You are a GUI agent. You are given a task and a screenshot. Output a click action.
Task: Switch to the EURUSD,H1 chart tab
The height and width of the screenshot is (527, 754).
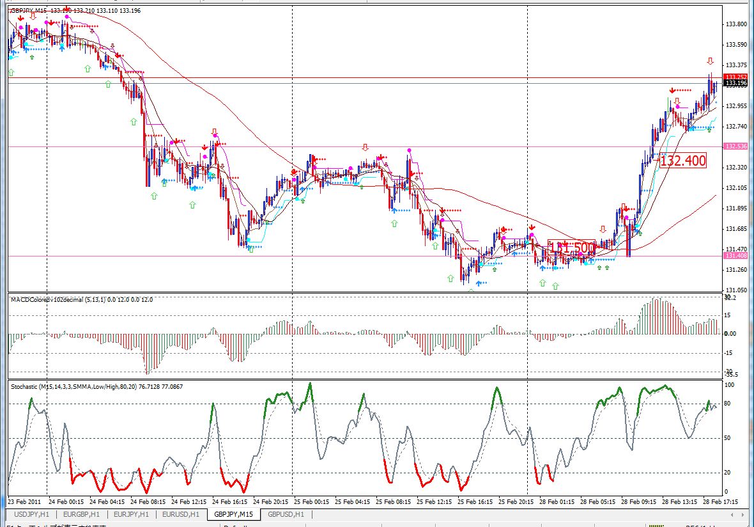pyautogui.click(x=181, y=514)
